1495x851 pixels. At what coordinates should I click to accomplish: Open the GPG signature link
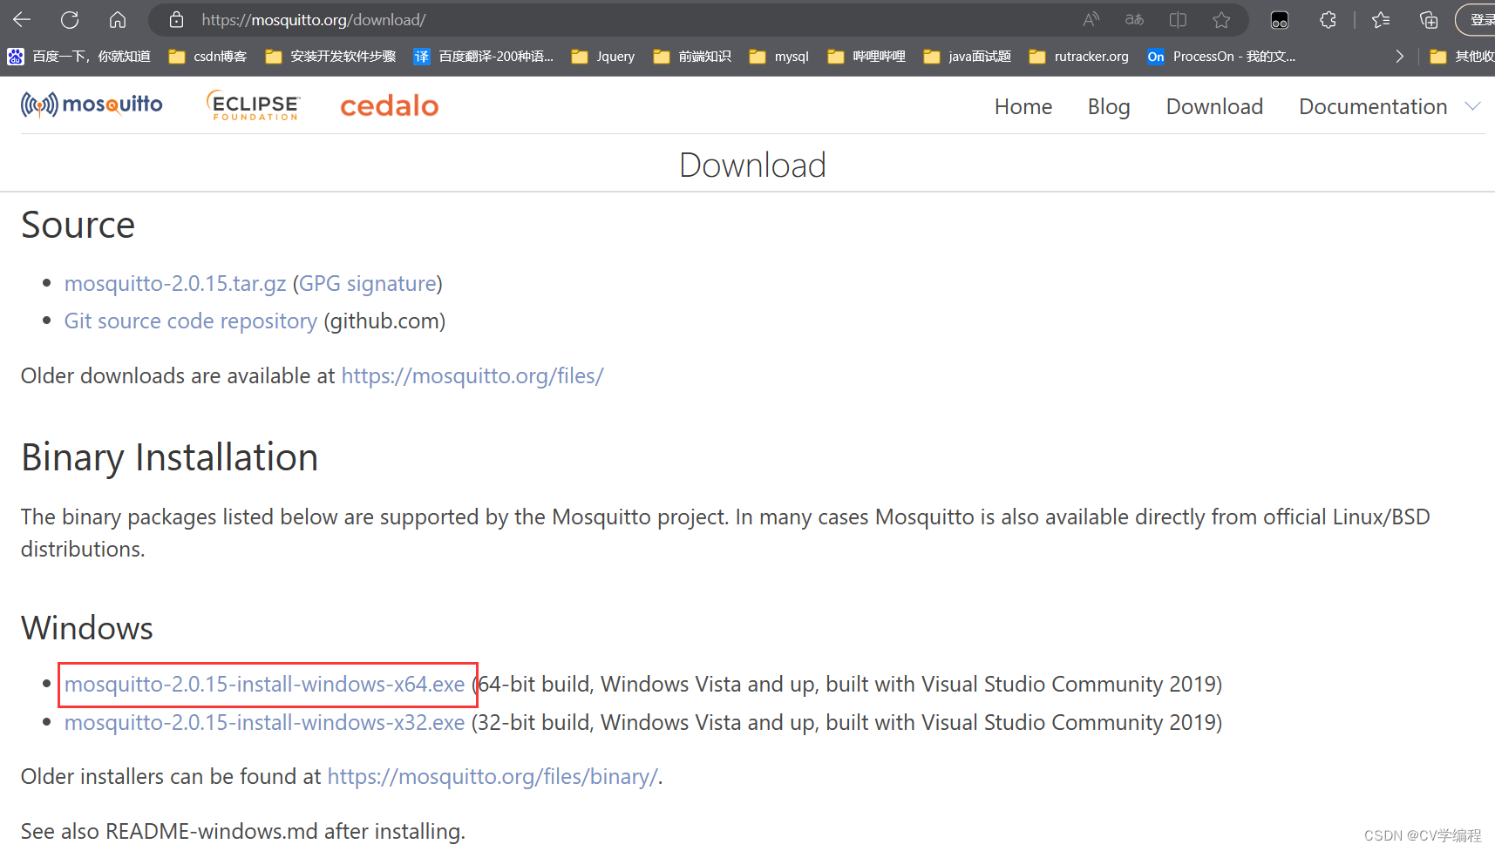[x=368, y=284]
